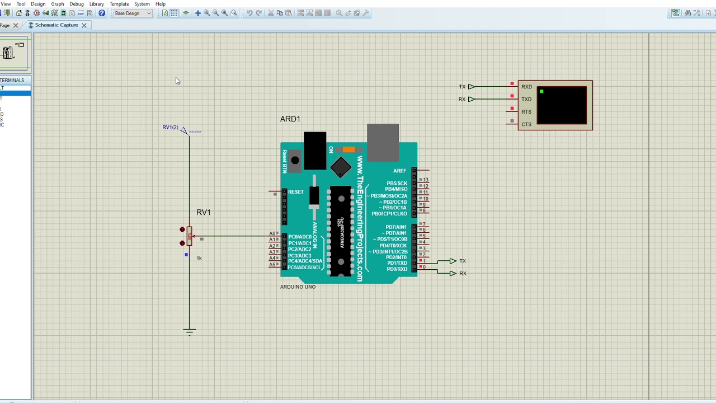This screenshot has width=716, height=403.
Task: Click the Block Copy icon
Action: tap(300, 13)
